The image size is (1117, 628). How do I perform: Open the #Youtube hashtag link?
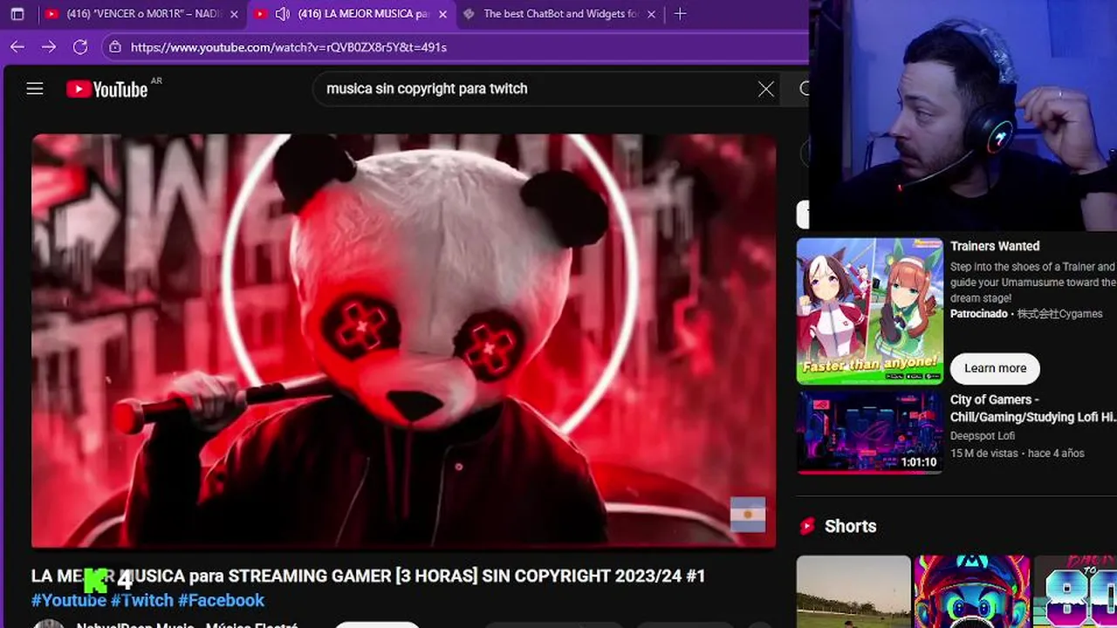69,600
